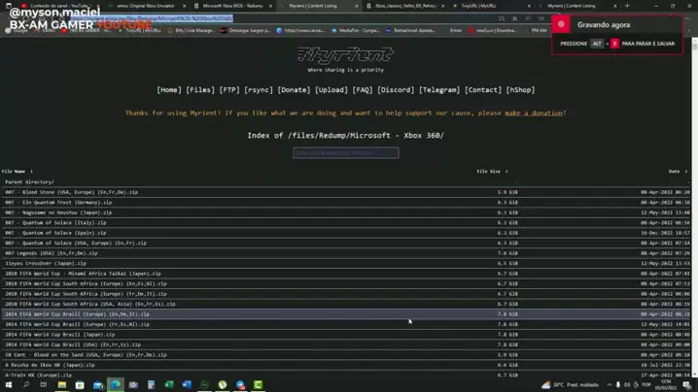Open [Contact] navigation link

(x=483, y=90)
